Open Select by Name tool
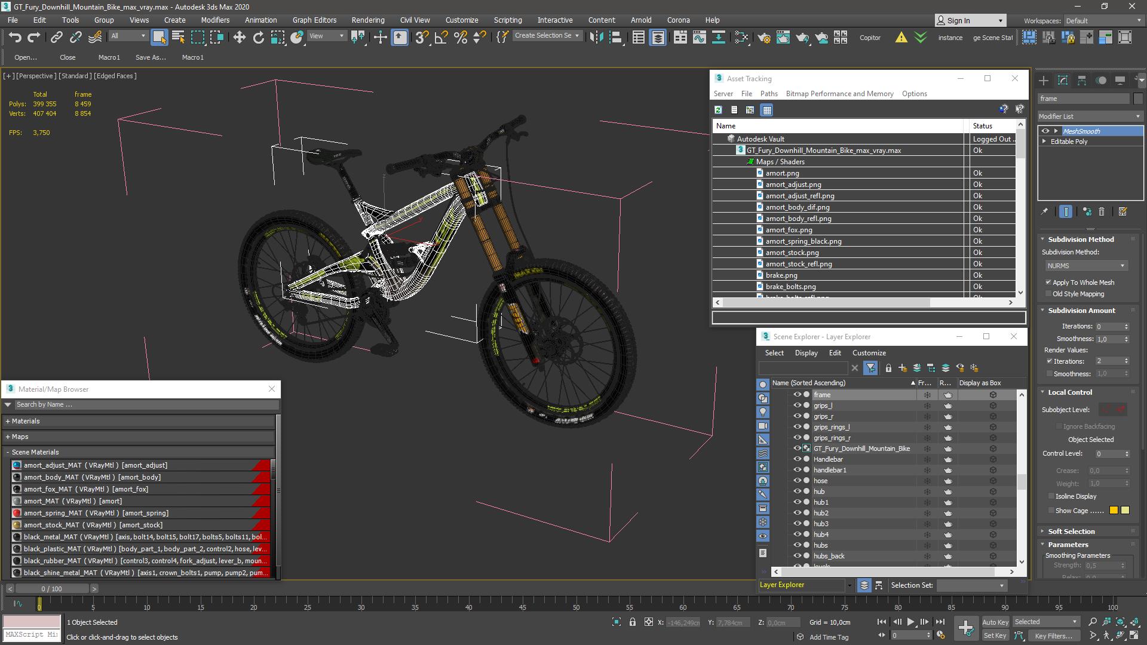Image resolution: width=1147 pixels, height=645 pixels. (x=178, y=37)
